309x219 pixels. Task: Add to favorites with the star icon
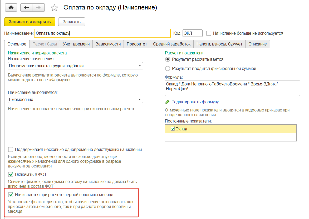pyautogui.click(x=54, y=8)
